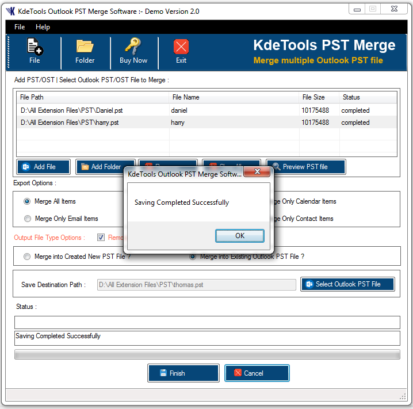This screenshot has width=413, height=409.
Task: Click the Preview PST file button
Action: point(306,167)
